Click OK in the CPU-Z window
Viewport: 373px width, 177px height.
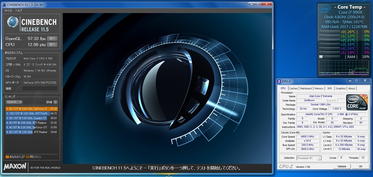(x=360, y=166)
